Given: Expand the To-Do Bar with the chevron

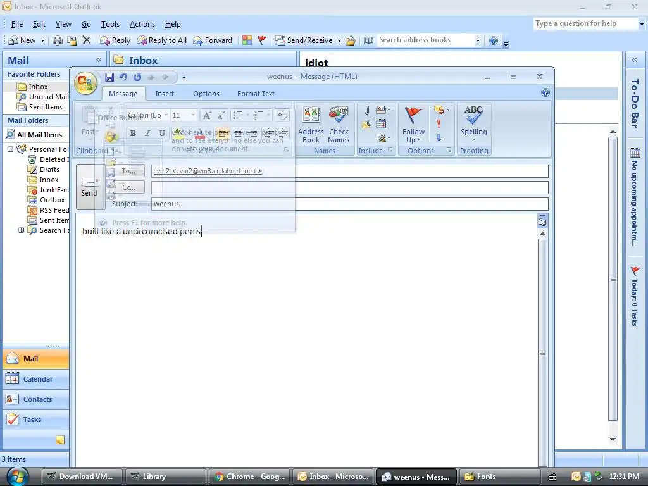Looking at the screenshot, I should tap(634, 60).
